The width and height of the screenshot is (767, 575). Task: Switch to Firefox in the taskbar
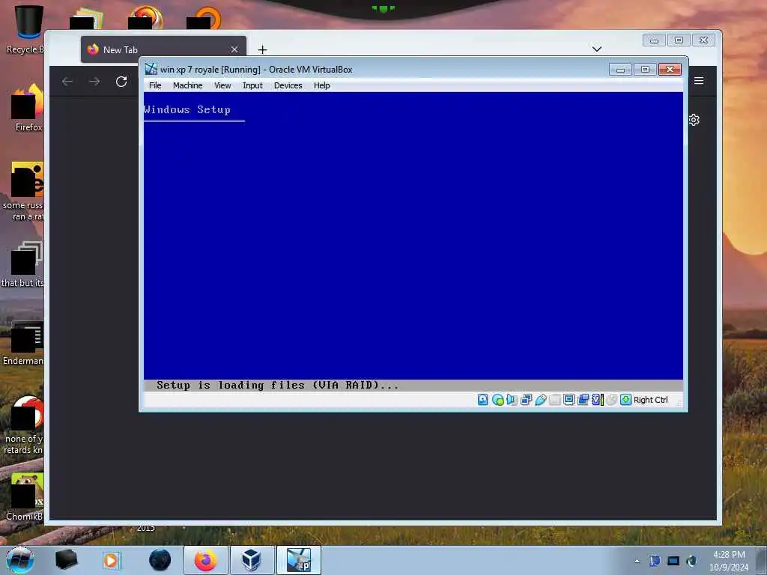[205, 560]
